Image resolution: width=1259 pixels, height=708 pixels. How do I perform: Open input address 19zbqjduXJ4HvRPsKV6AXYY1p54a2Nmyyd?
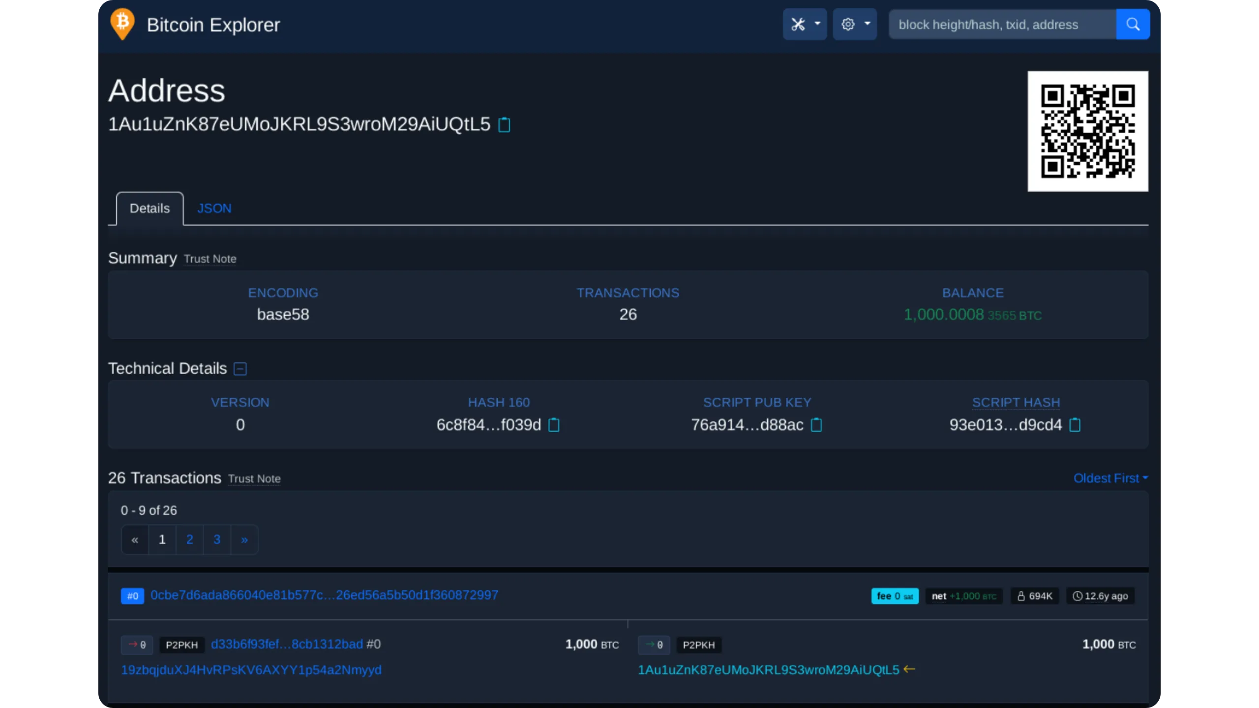click(251, 670)
